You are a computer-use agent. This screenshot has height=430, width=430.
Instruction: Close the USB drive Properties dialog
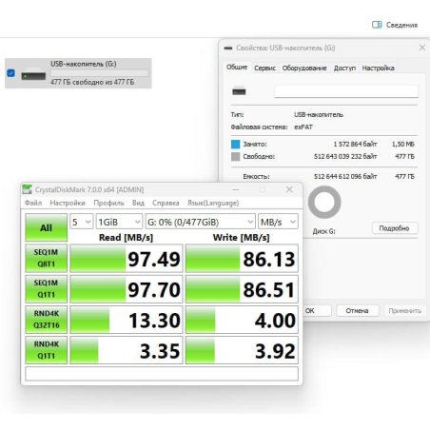tap(422, 48)
